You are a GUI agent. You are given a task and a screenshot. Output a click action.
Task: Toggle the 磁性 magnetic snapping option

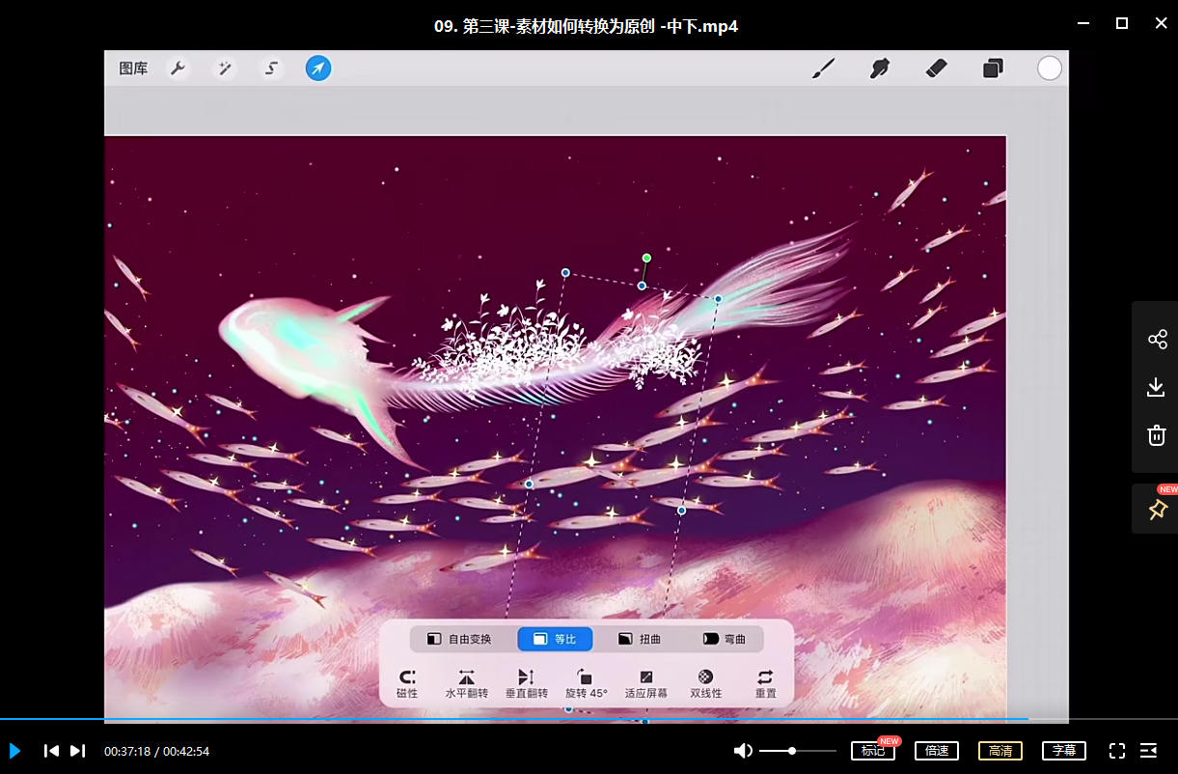[407, 683]
